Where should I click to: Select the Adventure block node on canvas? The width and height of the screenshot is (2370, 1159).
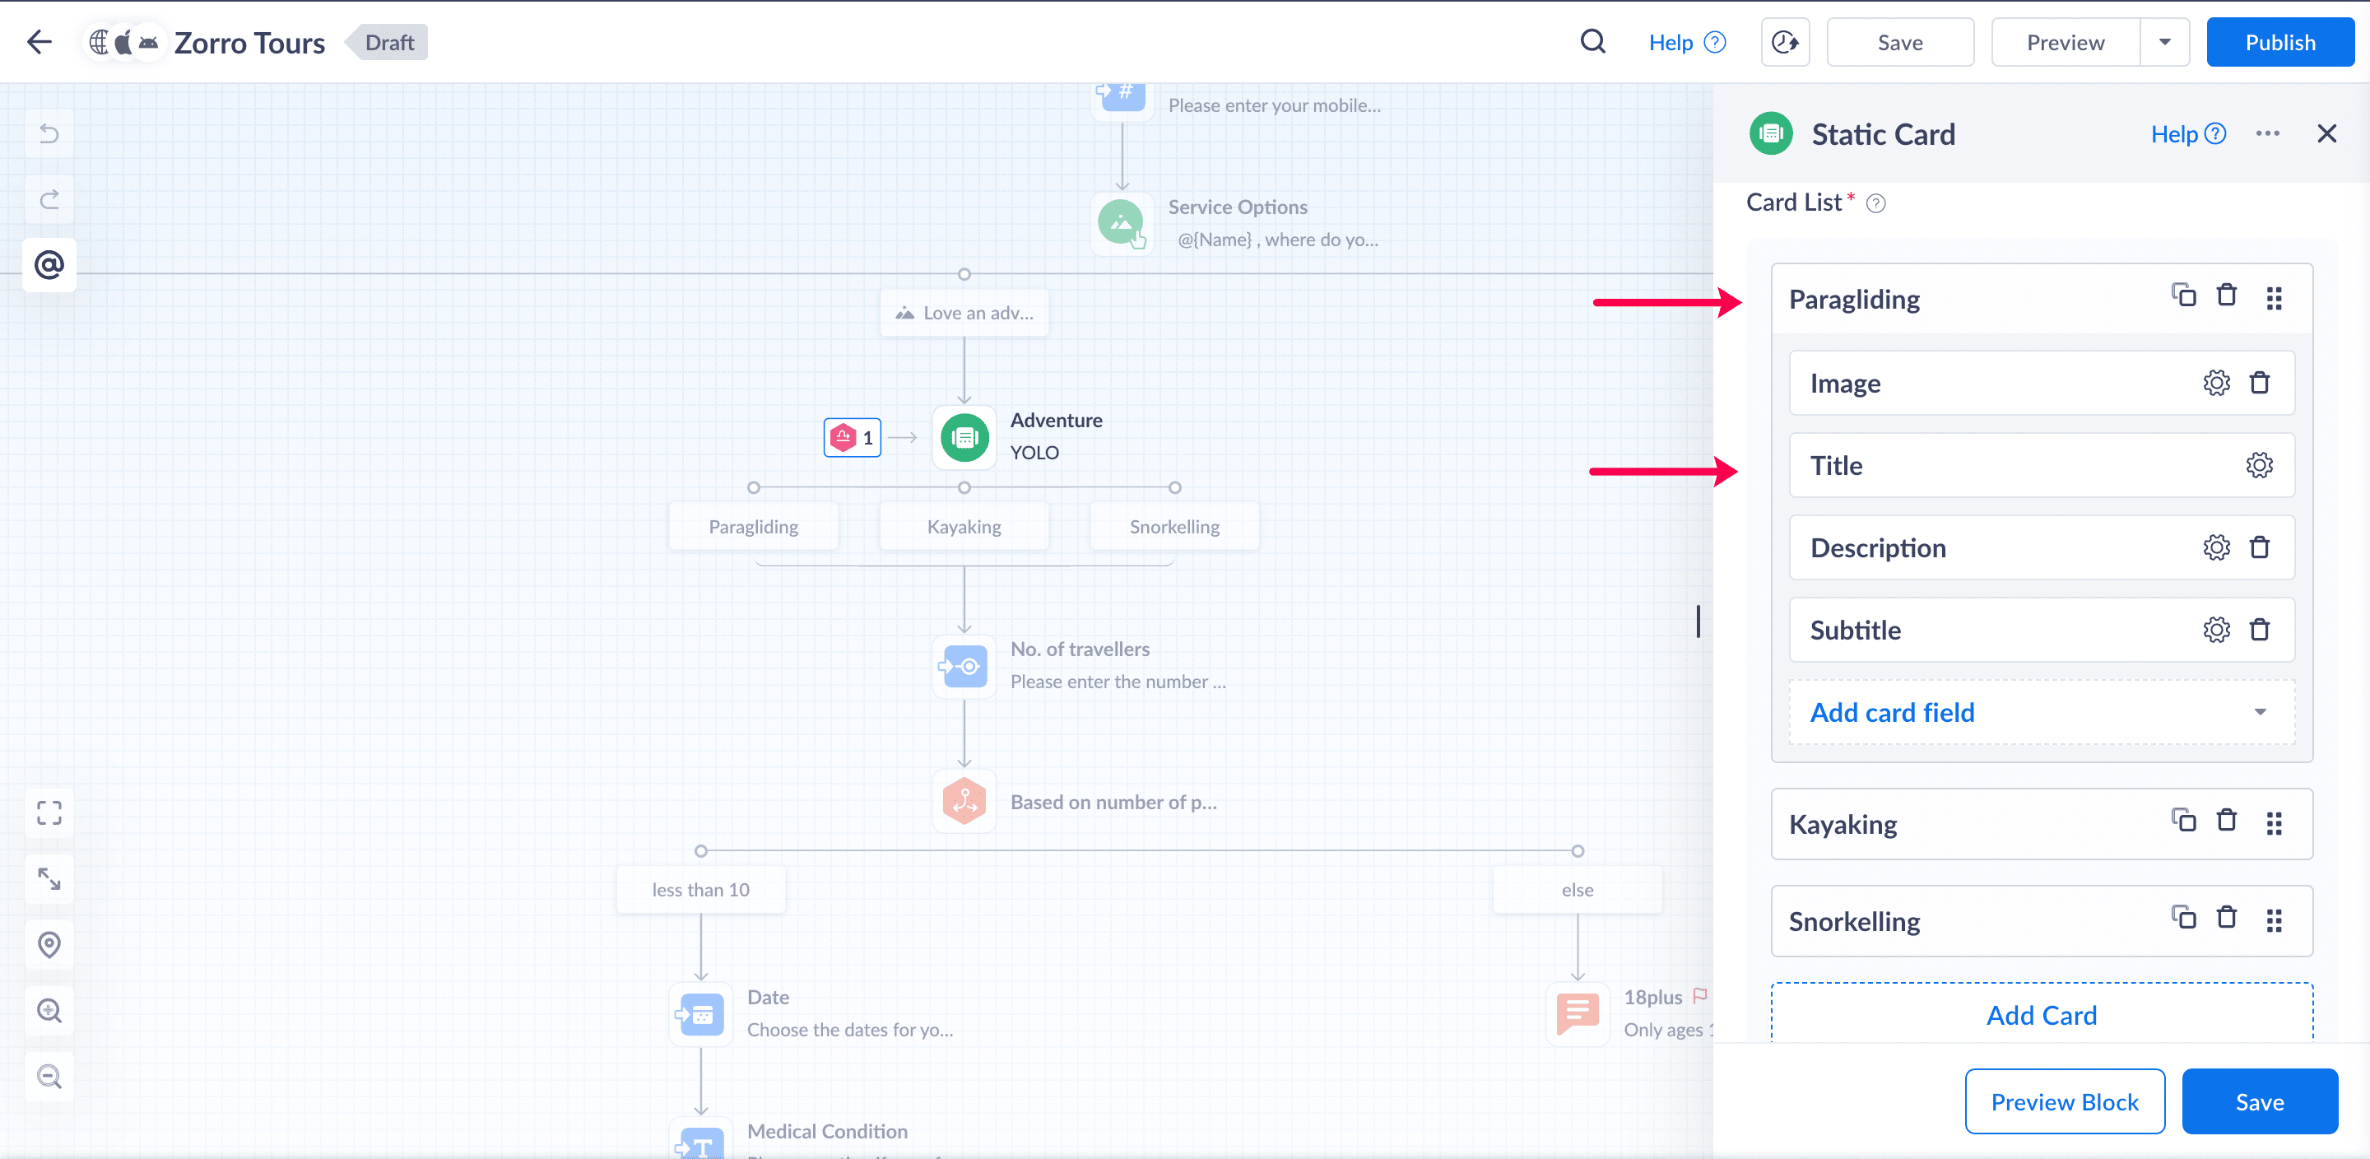click(964, 438)
